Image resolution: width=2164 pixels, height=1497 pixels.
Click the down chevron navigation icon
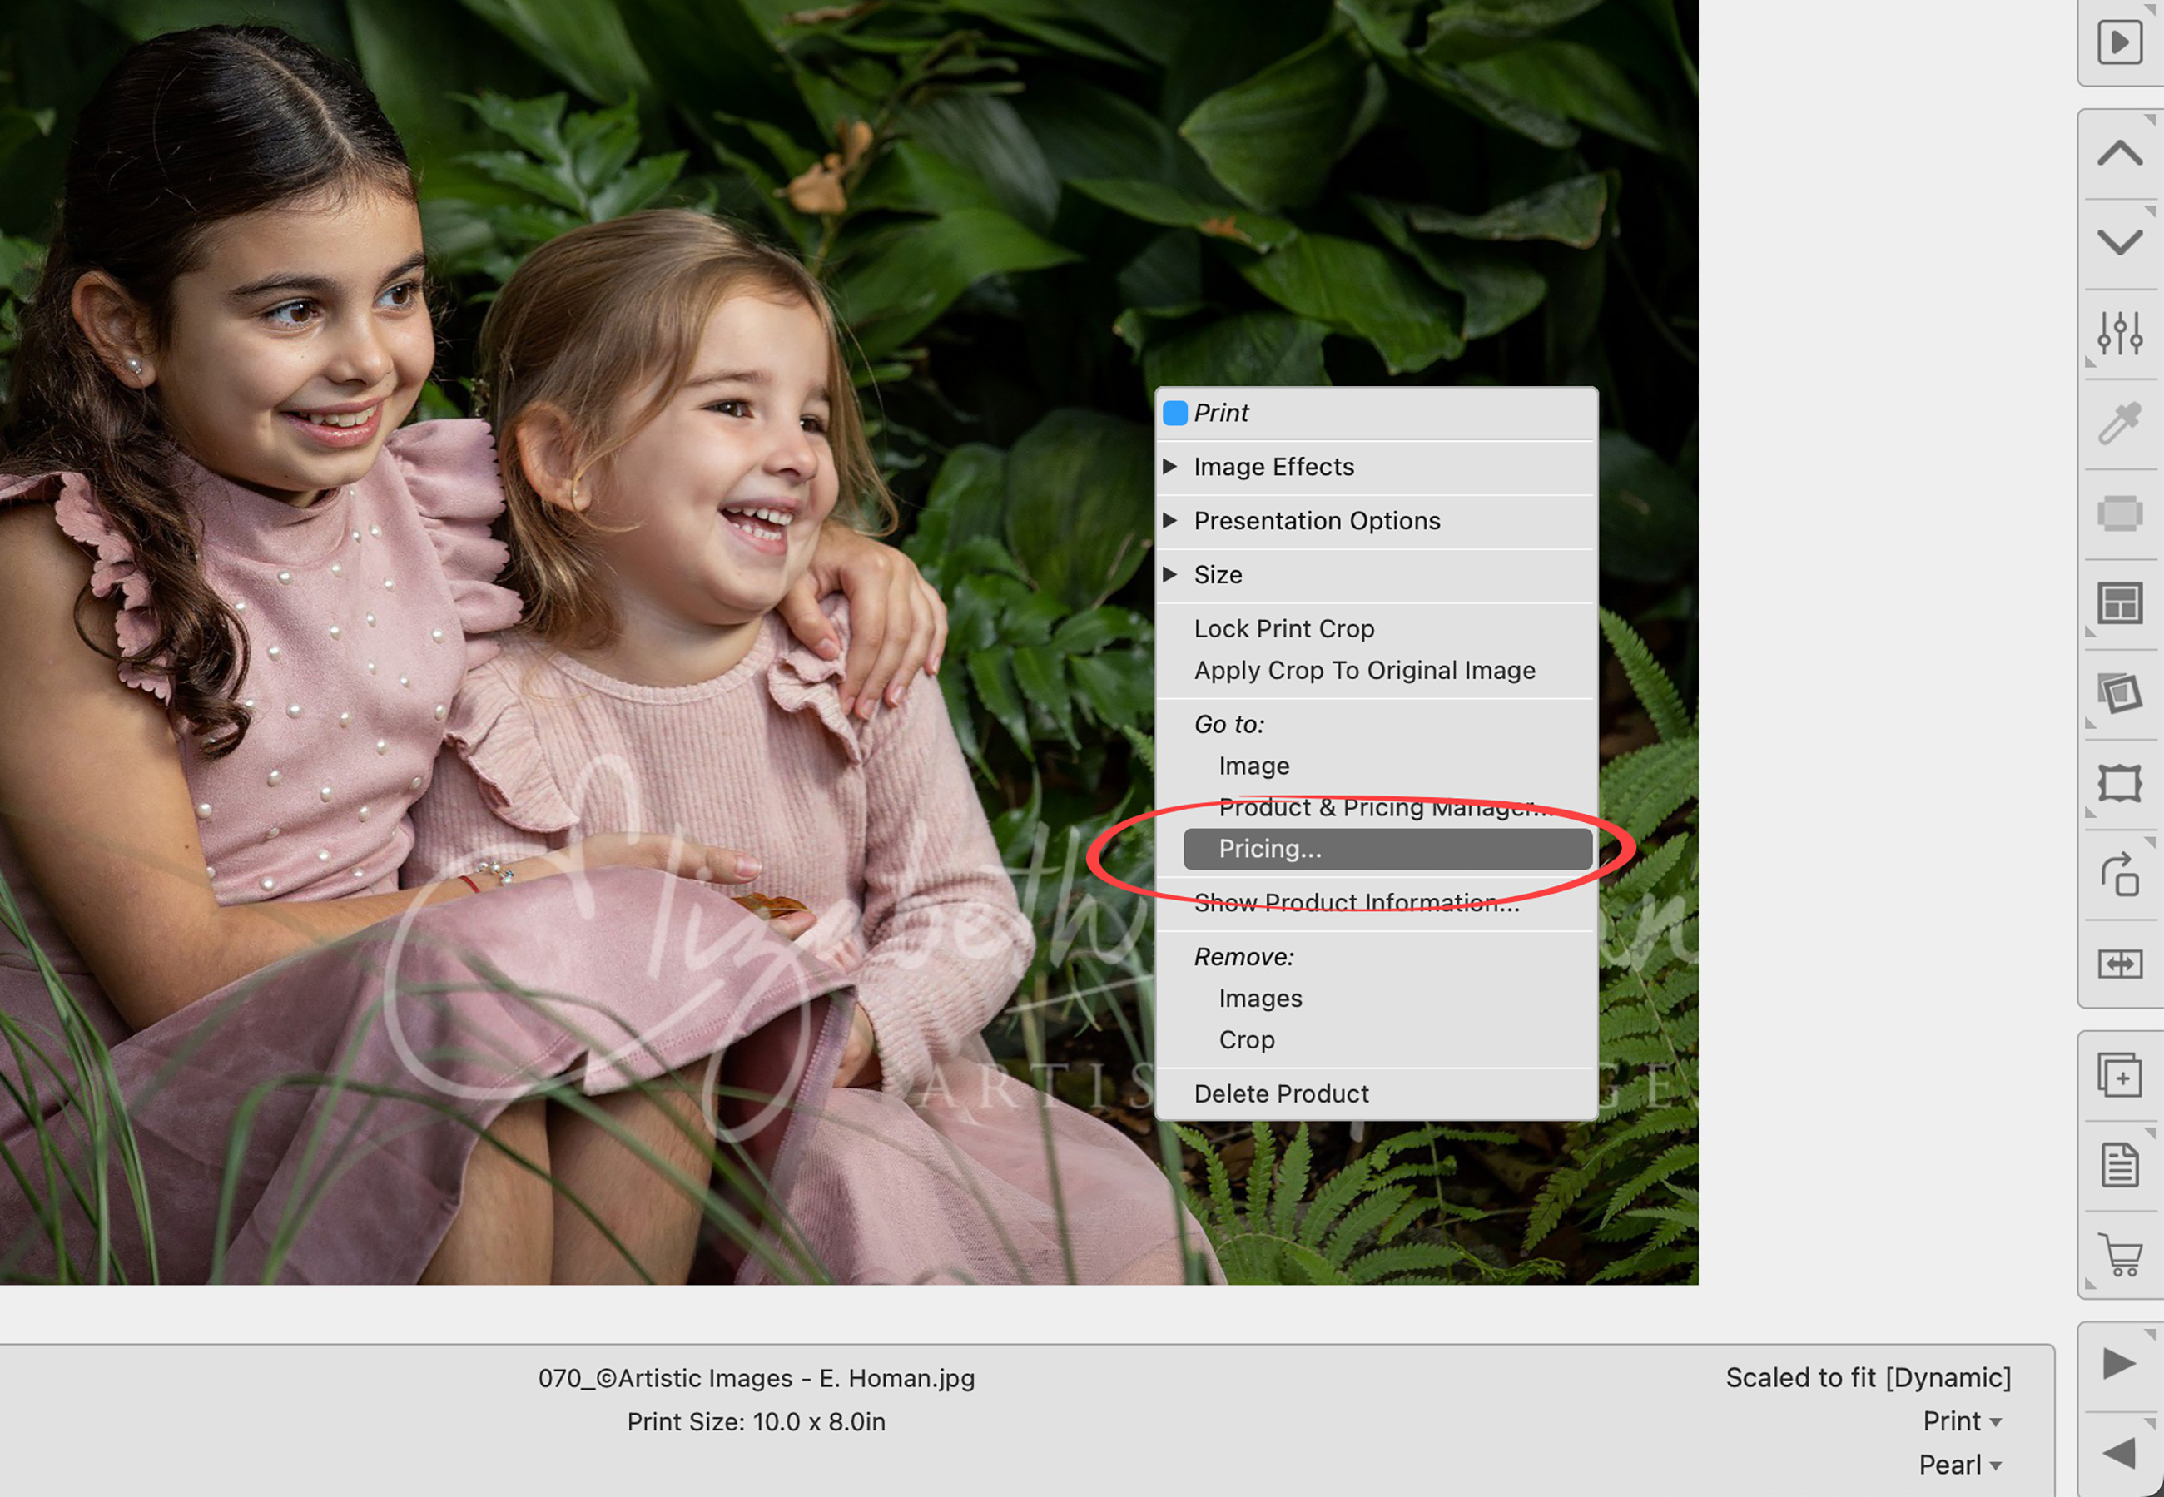(2120, 243)
